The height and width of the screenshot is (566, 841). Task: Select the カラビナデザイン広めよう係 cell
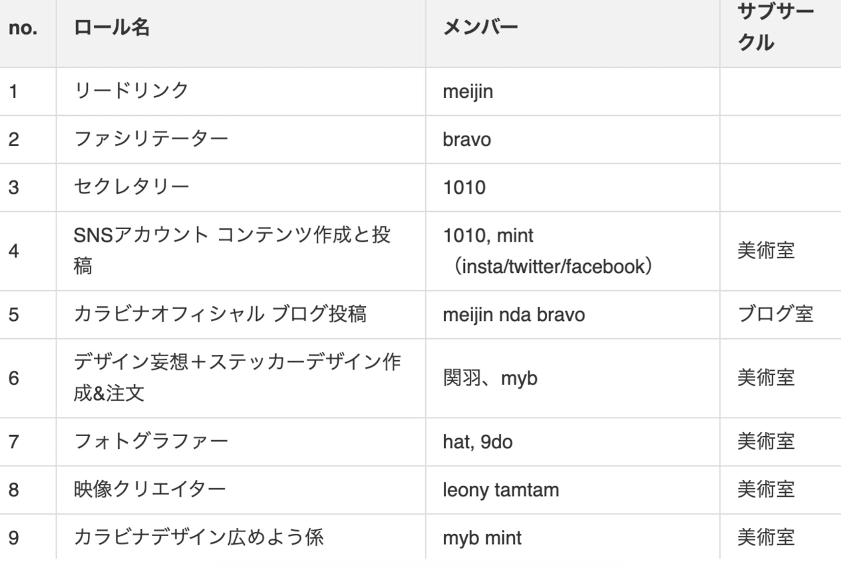pos(198,537)
